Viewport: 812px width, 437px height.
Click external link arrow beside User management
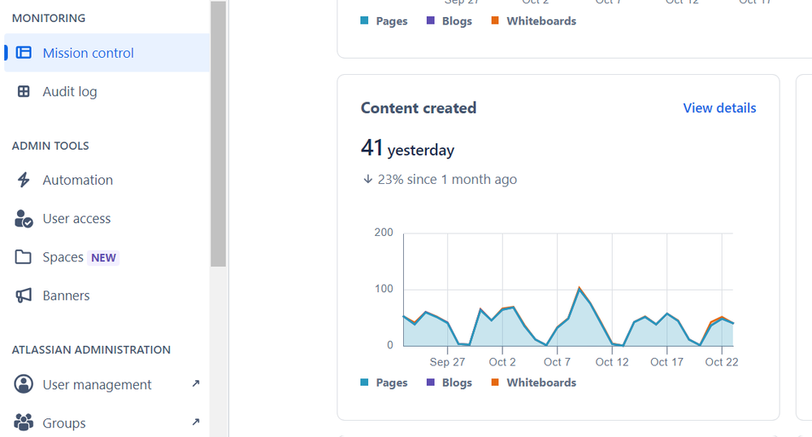click(x=196, y=383)
